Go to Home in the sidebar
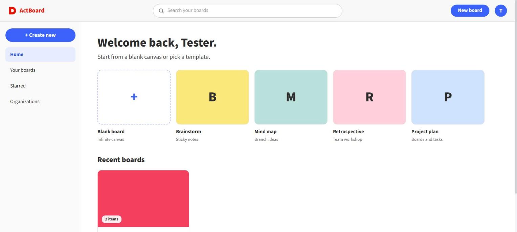This screenshot has height=232, width=517. (40, 54)
